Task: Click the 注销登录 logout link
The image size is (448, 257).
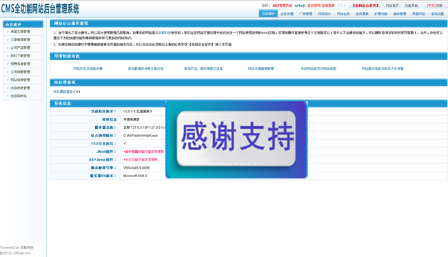Action: 328,6
